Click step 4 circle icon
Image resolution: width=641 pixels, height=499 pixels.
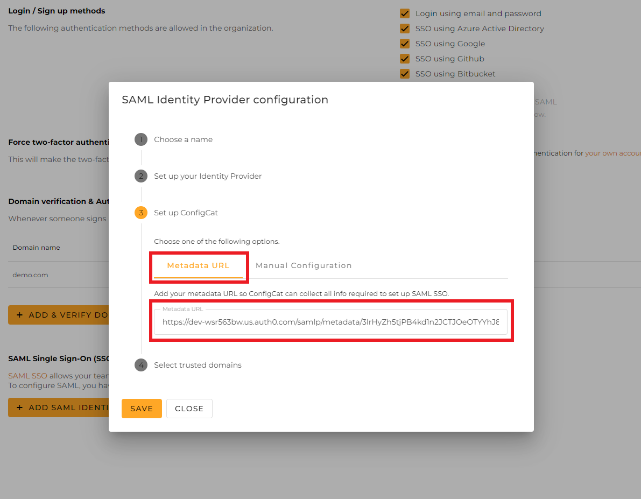(x=140, y=365)
